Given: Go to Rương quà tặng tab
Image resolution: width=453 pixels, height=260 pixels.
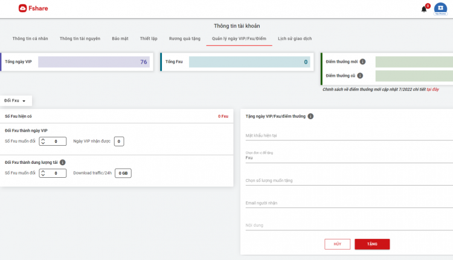Looking at the screenshot, I should (185, 39).
